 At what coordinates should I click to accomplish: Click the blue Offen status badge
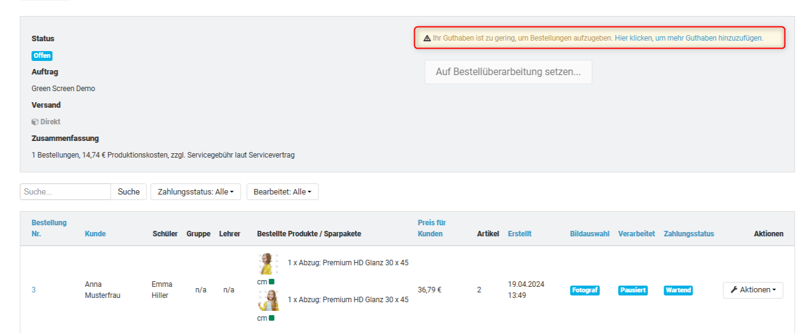coord(42,55)
